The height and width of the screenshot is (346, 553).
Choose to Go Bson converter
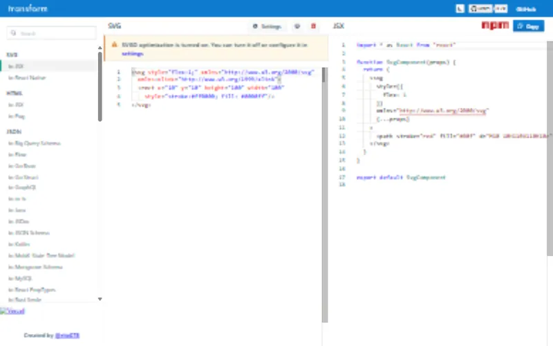(48, 165)
